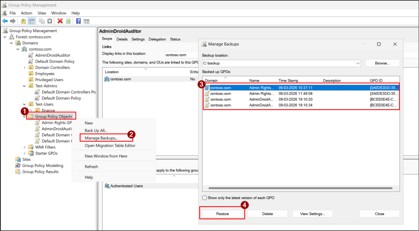Choose Manage Backups from context menu
The height and width of the screenshot is (231, 419).
pos(101,138)
